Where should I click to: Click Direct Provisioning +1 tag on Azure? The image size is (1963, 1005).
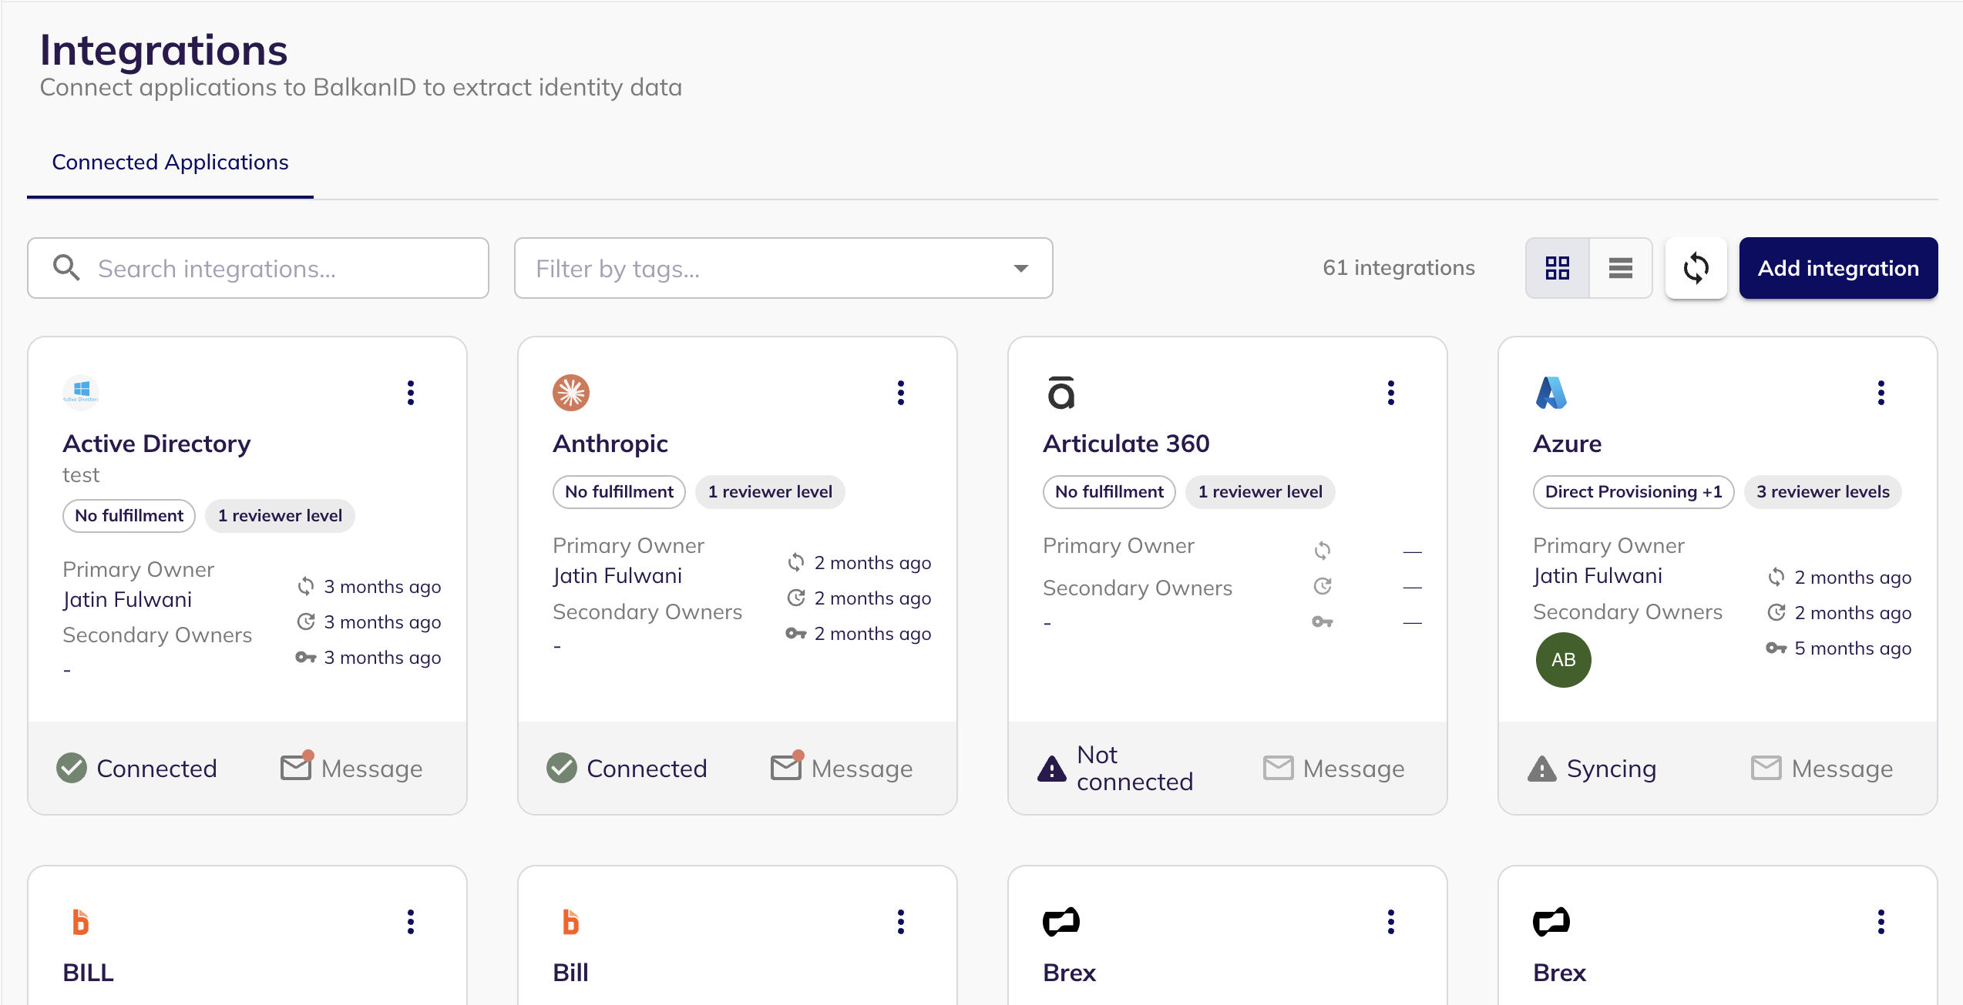click(1633, 492)
